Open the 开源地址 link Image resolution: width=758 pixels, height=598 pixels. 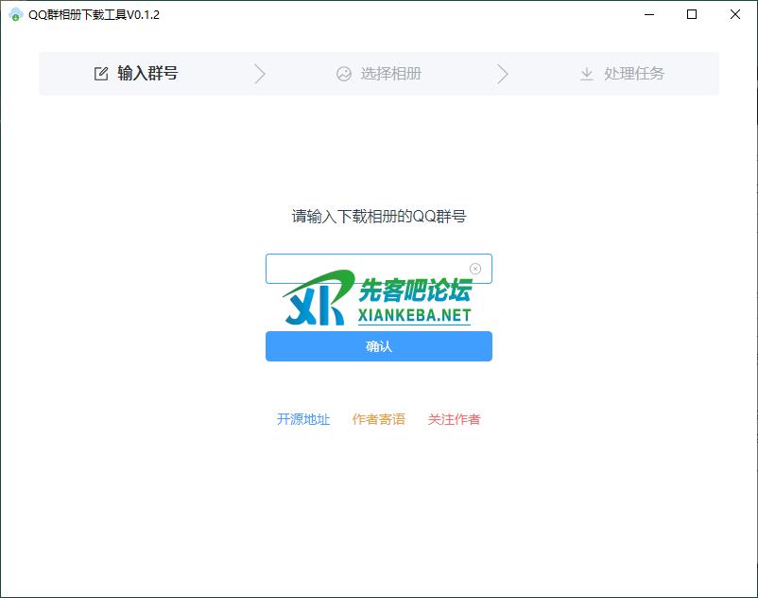[x=303, y=419]
